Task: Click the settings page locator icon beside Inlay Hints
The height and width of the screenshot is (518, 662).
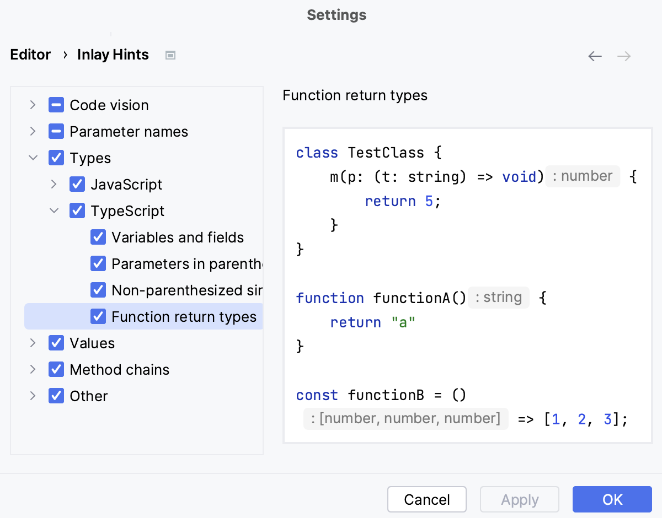Action: tap(170, 55)
